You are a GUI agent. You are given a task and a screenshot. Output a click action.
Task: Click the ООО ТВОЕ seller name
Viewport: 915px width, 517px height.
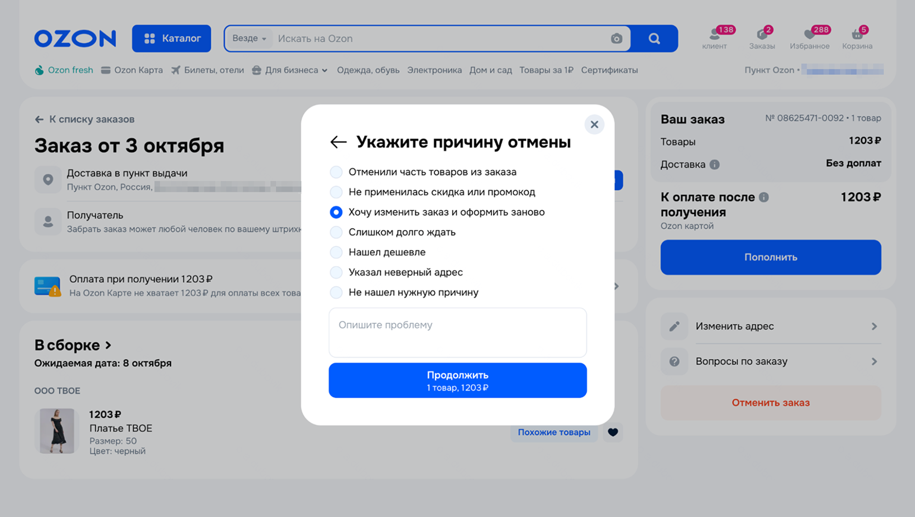(x=57, y=391)
